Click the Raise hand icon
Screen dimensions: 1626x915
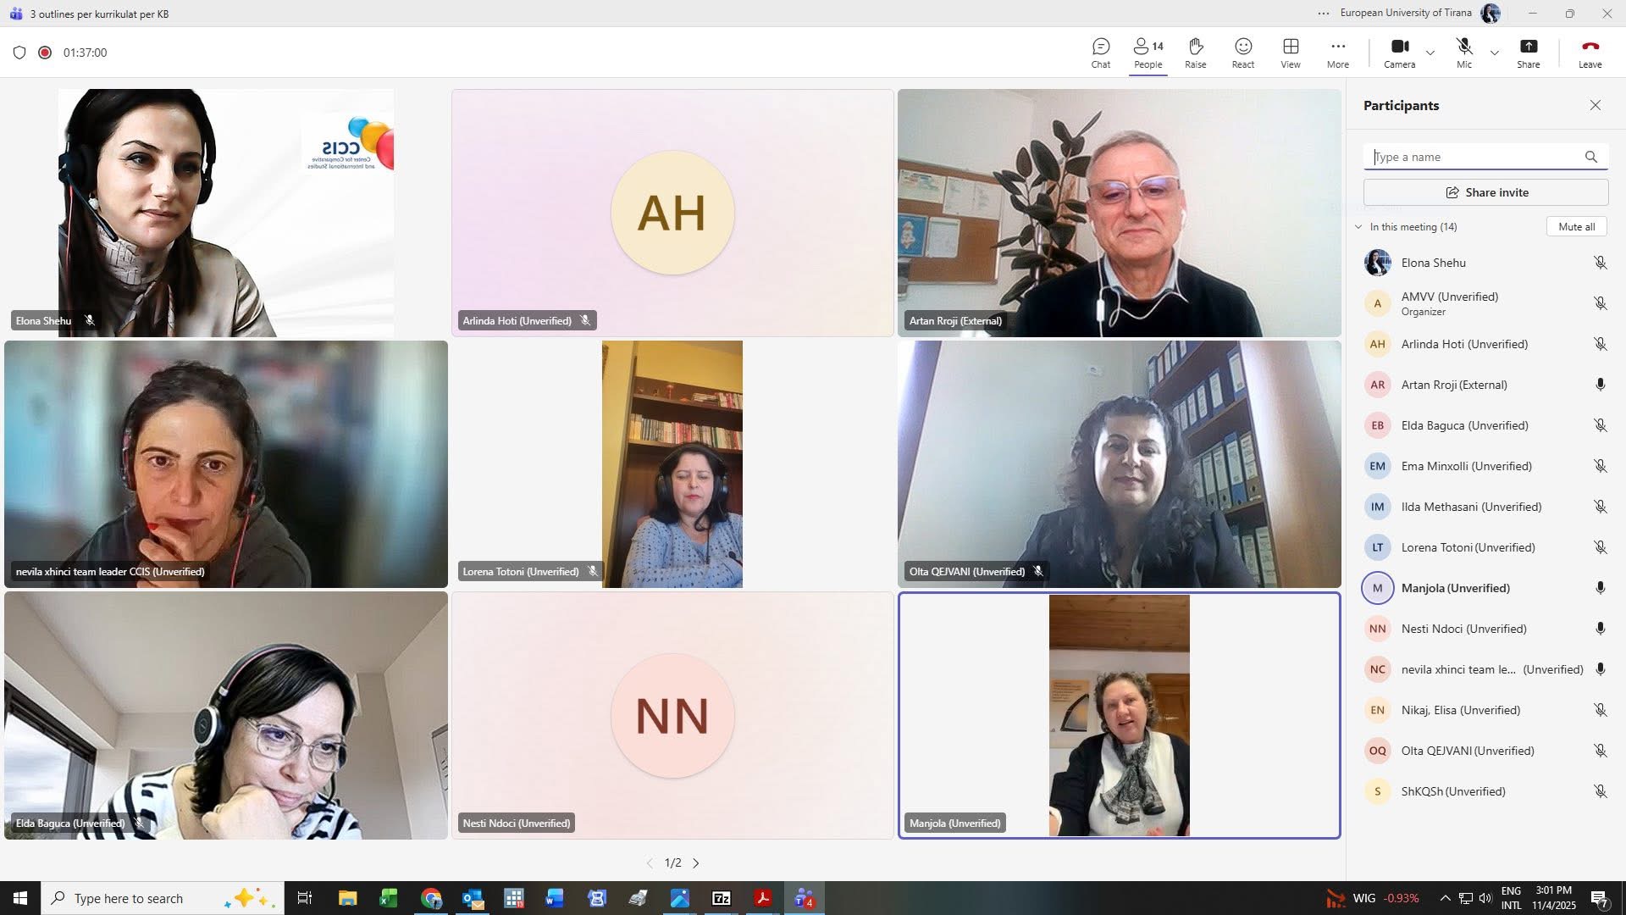[x=1195, y=53]
